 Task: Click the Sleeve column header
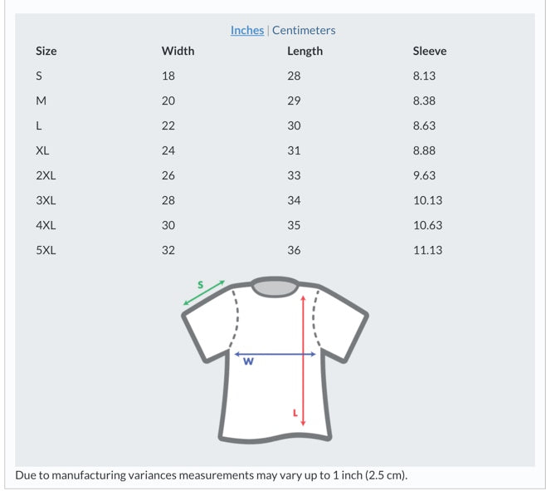coord(429,51)
